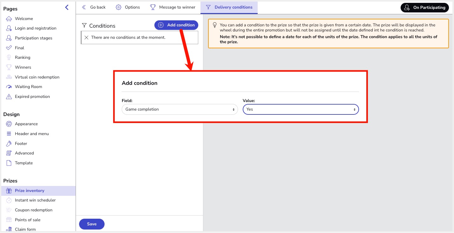The height and width of the screenshot is (233, 454).
Task: Click the Expired promotion warning icon
Action: [x=9, y=97]
